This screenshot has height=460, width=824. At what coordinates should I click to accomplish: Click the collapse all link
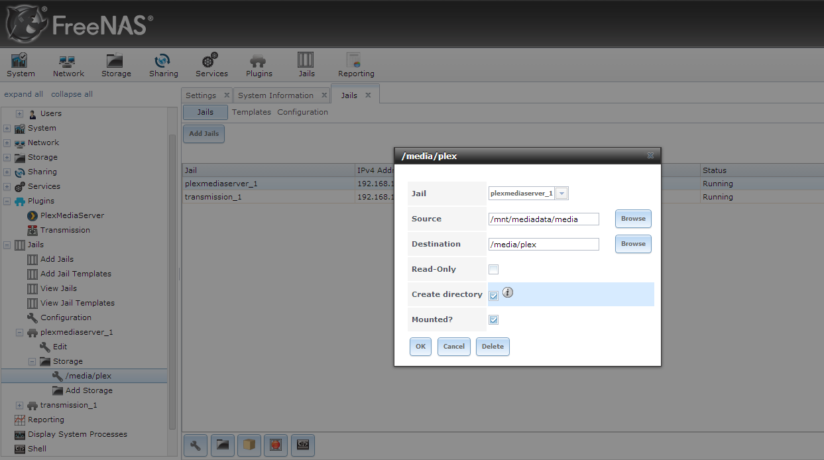[x=72, y=94]
